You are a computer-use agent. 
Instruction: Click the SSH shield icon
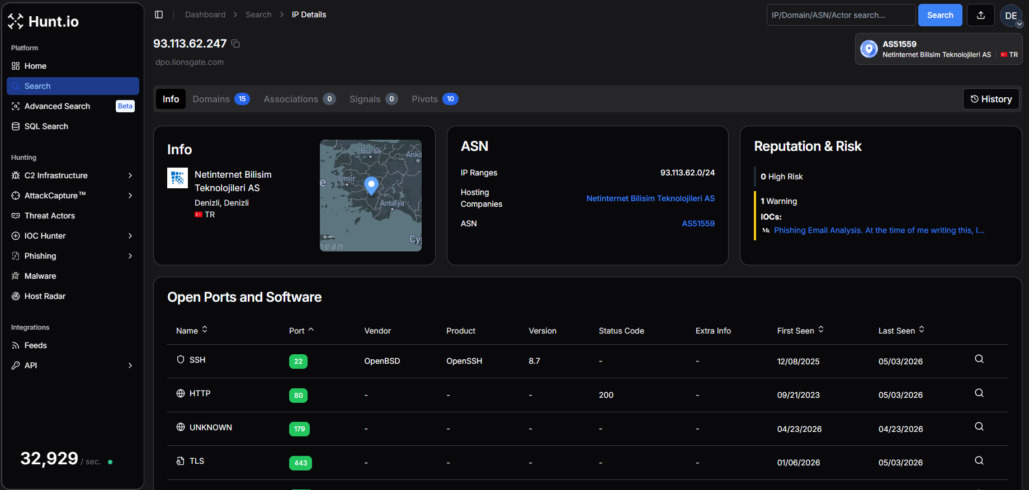tap(181, 360)
